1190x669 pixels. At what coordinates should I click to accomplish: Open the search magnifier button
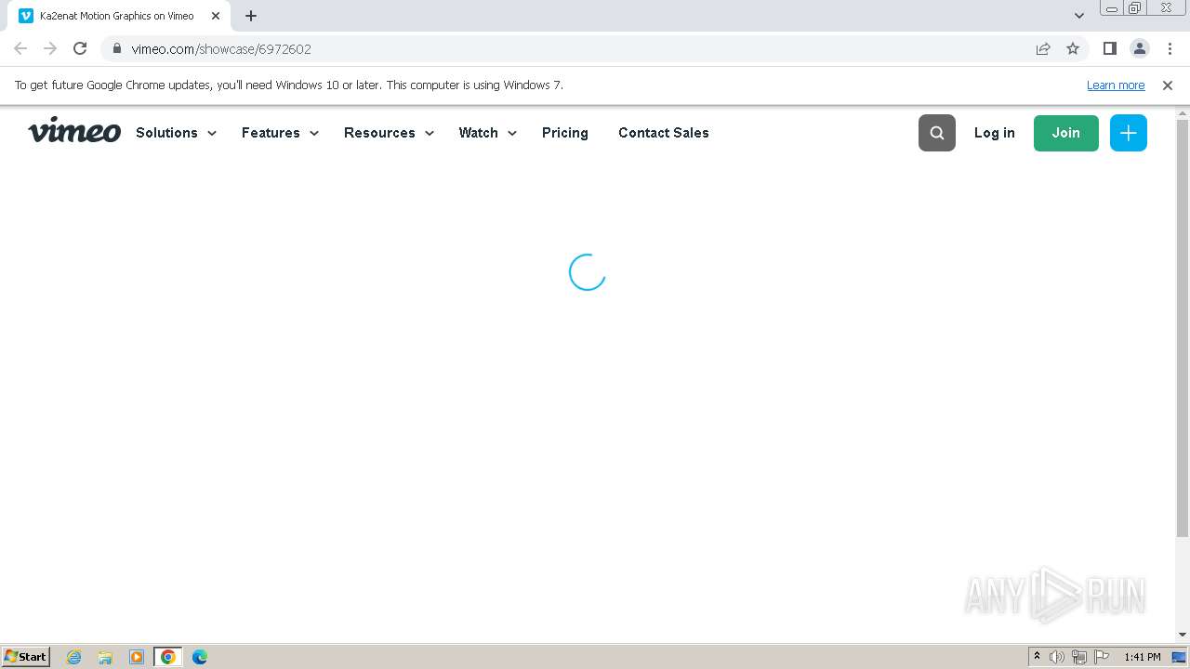[936, 133]
